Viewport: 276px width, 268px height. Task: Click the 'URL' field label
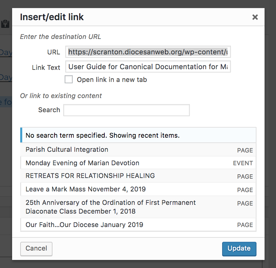tap(54, 52)
